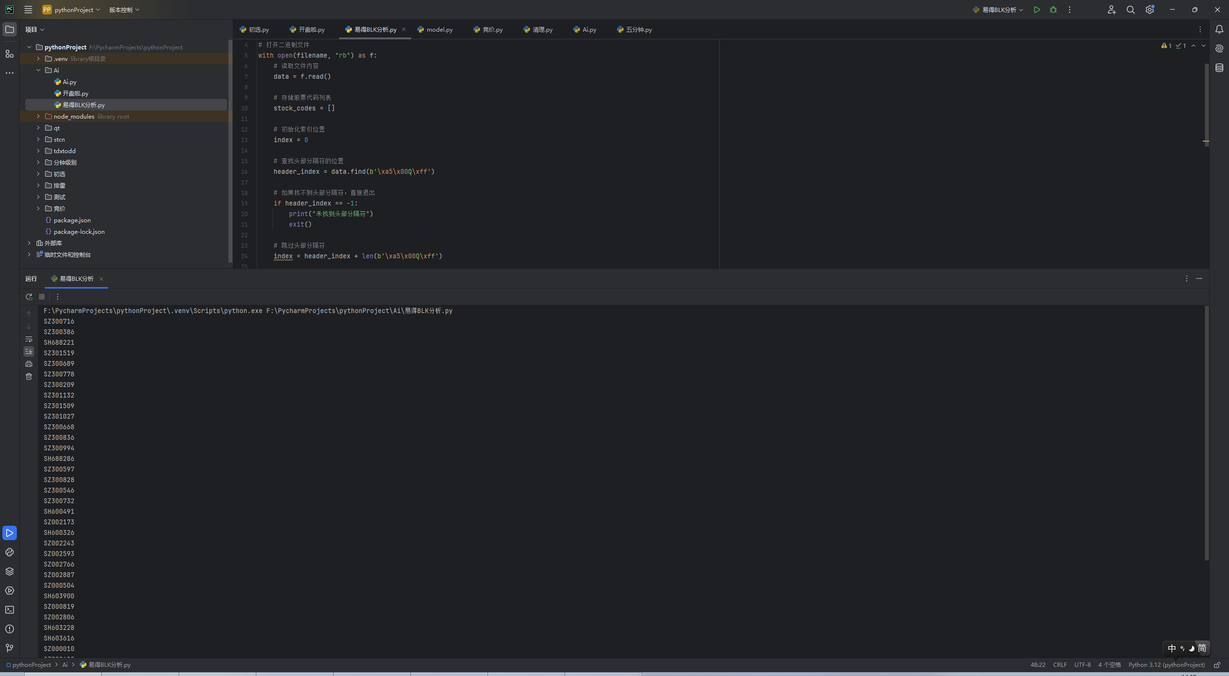Start debugging with the bug icon
This screenshot has height=676, width=1229.
[x=1053, y=10]
